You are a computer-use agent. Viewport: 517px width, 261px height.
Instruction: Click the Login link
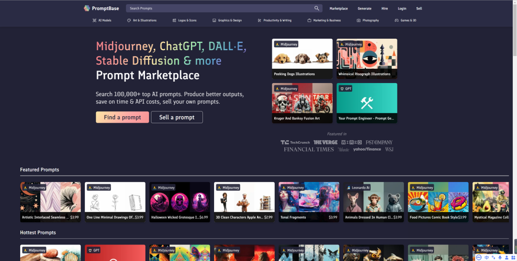tap(402, 9)
